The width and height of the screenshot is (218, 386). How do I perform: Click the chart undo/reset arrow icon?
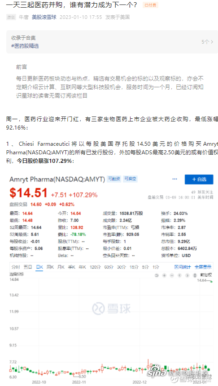(157, 275)
